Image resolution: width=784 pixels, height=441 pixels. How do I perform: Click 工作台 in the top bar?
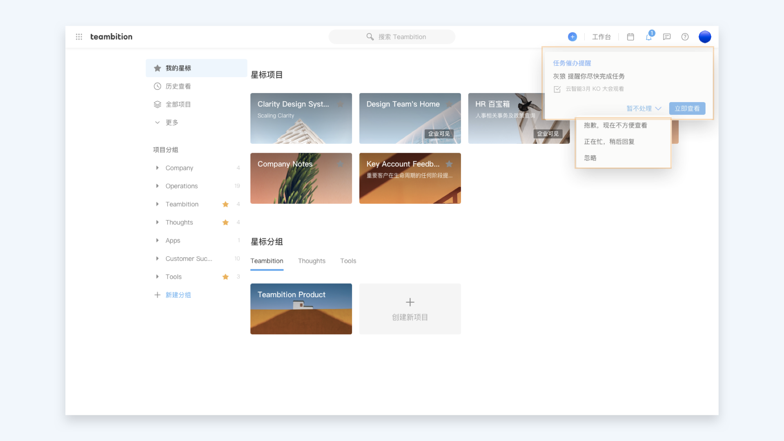601,37
